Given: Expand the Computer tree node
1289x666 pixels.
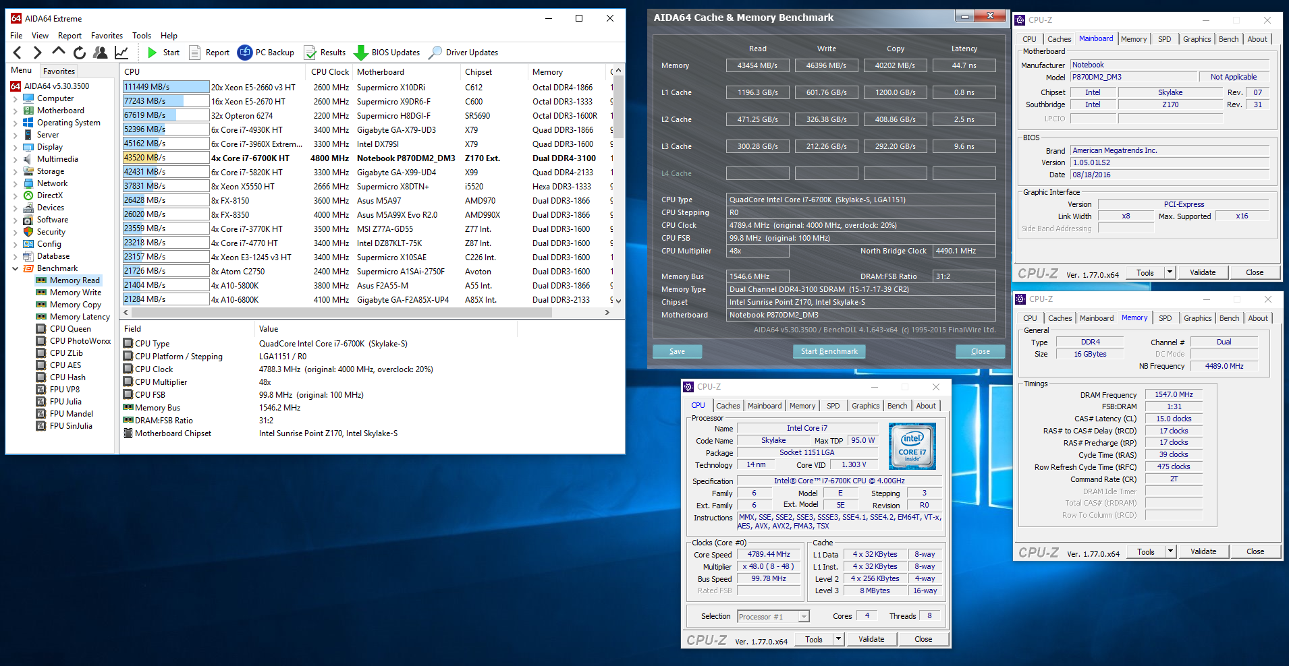Looking at the screenshot, I should [16, 98].
